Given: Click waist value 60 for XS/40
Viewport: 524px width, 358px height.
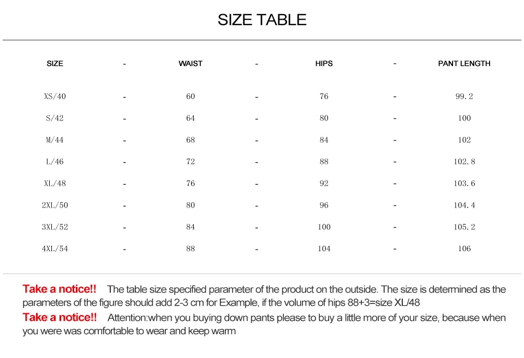Looking at the screenshot, I should pyautogui.click(x=190, y=96).
